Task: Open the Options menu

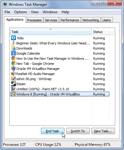Action: [x=20, y=12]
